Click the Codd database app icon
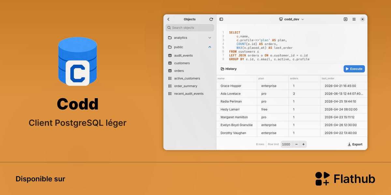 pyautogui.click(x=78, y=62)
